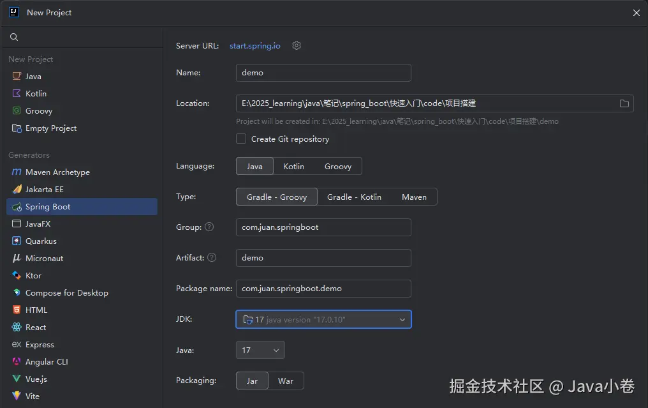Viewport: 648px width, 408px height.
Task: Choose Gradle - Groovy build type
Action: tap(276, 197)
